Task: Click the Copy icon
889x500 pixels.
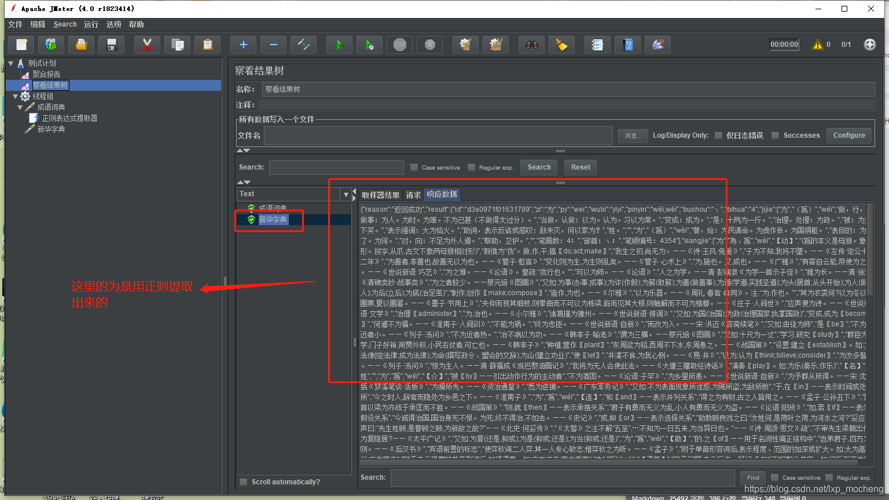Action: 177,45
